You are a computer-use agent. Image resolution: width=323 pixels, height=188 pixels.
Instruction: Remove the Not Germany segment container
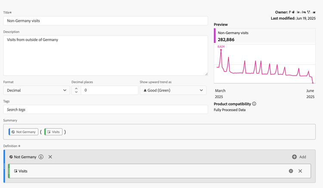pos(50,157)
